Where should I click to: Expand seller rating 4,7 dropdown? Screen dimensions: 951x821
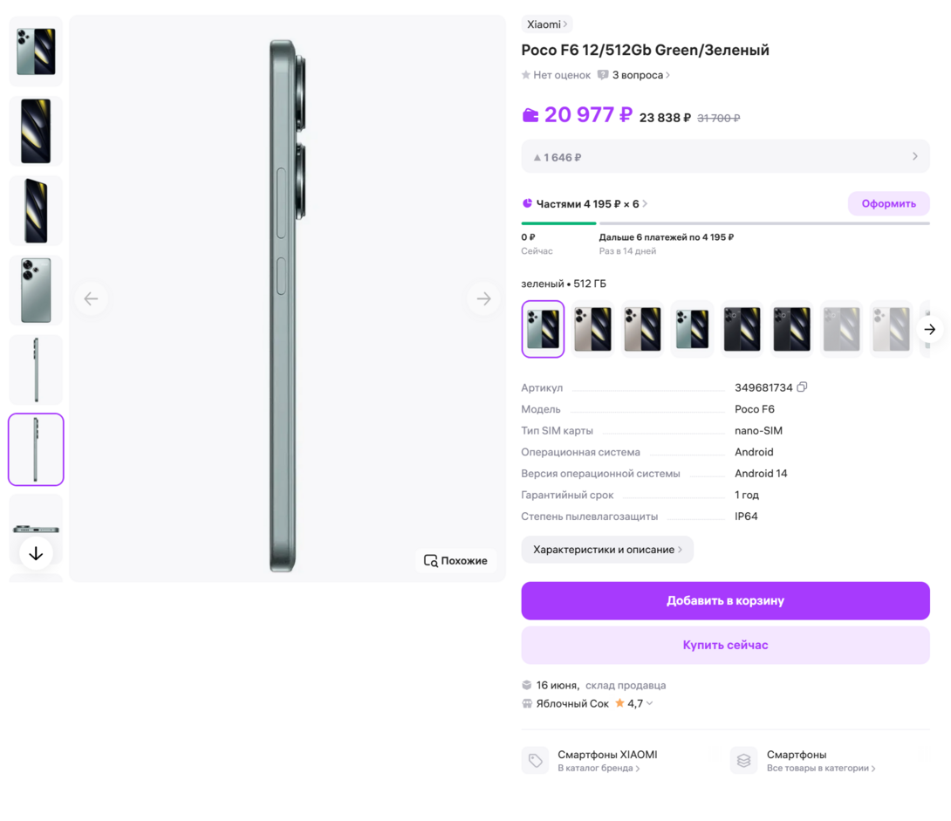point(650,703)
